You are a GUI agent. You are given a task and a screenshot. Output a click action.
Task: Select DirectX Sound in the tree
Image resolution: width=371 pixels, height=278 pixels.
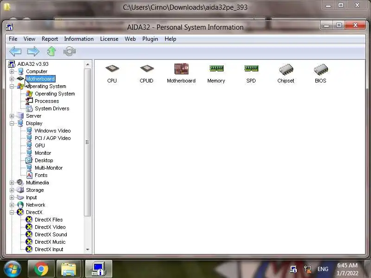(51, 234)
